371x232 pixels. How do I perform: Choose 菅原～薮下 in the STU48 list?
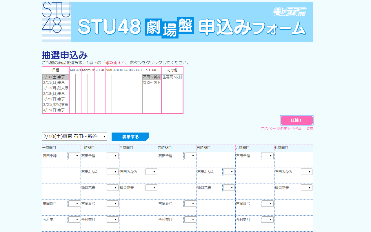(x=152, y=83)
